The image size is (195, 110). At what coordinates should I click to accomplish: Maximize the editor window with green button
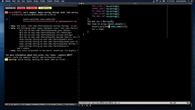(x=83, y=3)
